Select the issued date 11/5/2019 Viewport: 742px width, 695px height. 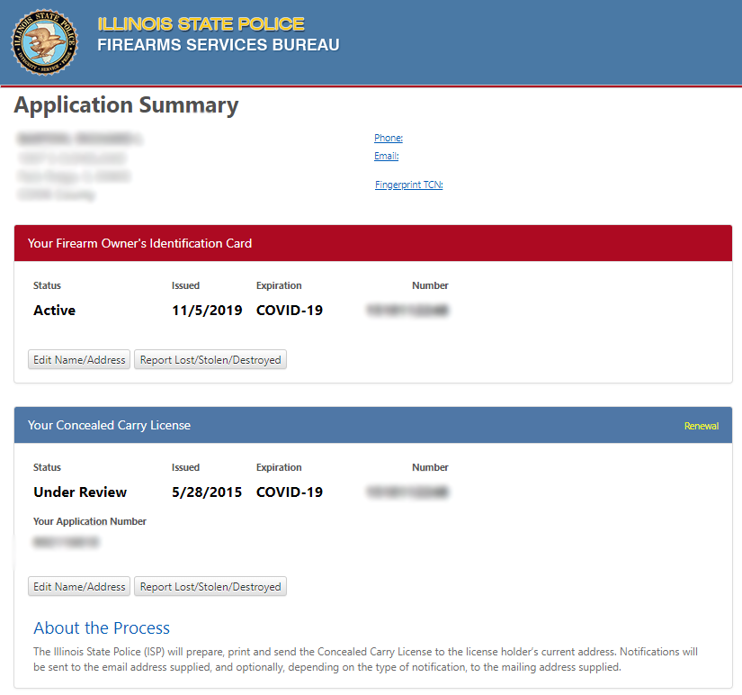[x=207, y=311]
